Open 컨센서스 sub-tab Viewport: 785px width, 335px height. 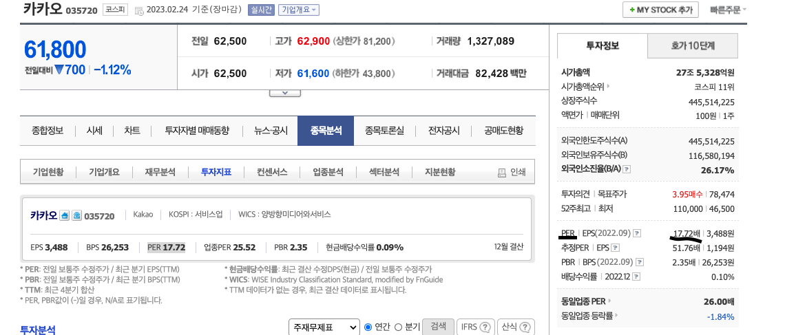click(272, 172)
